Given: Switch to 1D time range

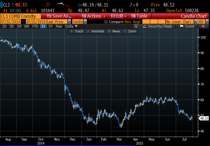Looking at the screenshot, I should [5, 26].
